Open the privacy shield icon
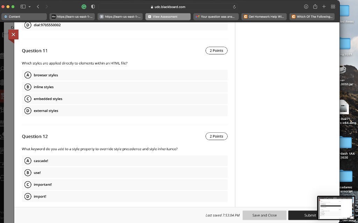358x223 pixels. click(93, 7)
